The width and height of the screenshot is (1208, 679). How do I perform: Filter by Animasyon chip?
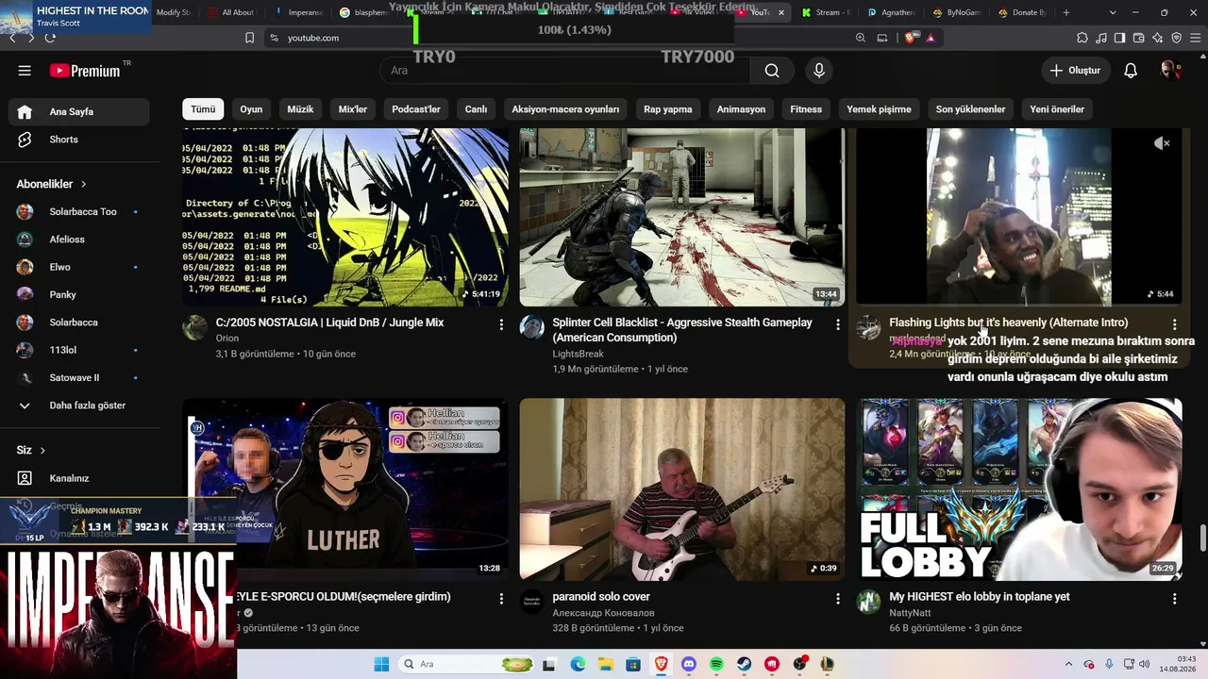point(741,109)
